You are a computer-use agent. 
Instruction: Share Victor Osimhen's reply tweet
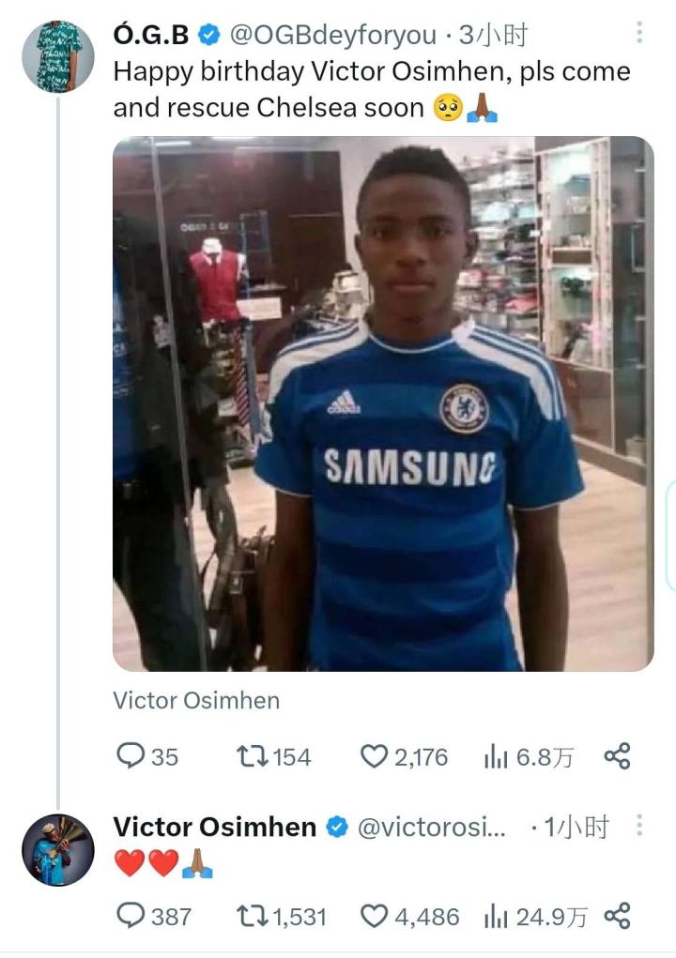[617, 916]
